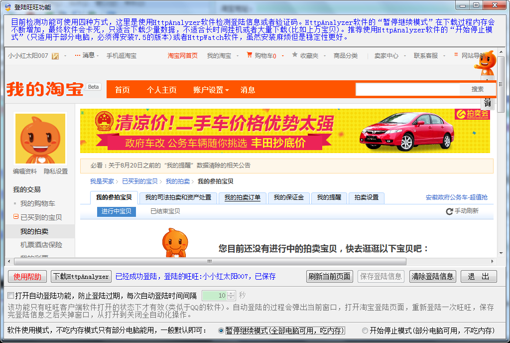The height and width of the screenshot is (343, 510).
Task: Open the 拍卖设置 tab
Action: (x=366, y=197)
